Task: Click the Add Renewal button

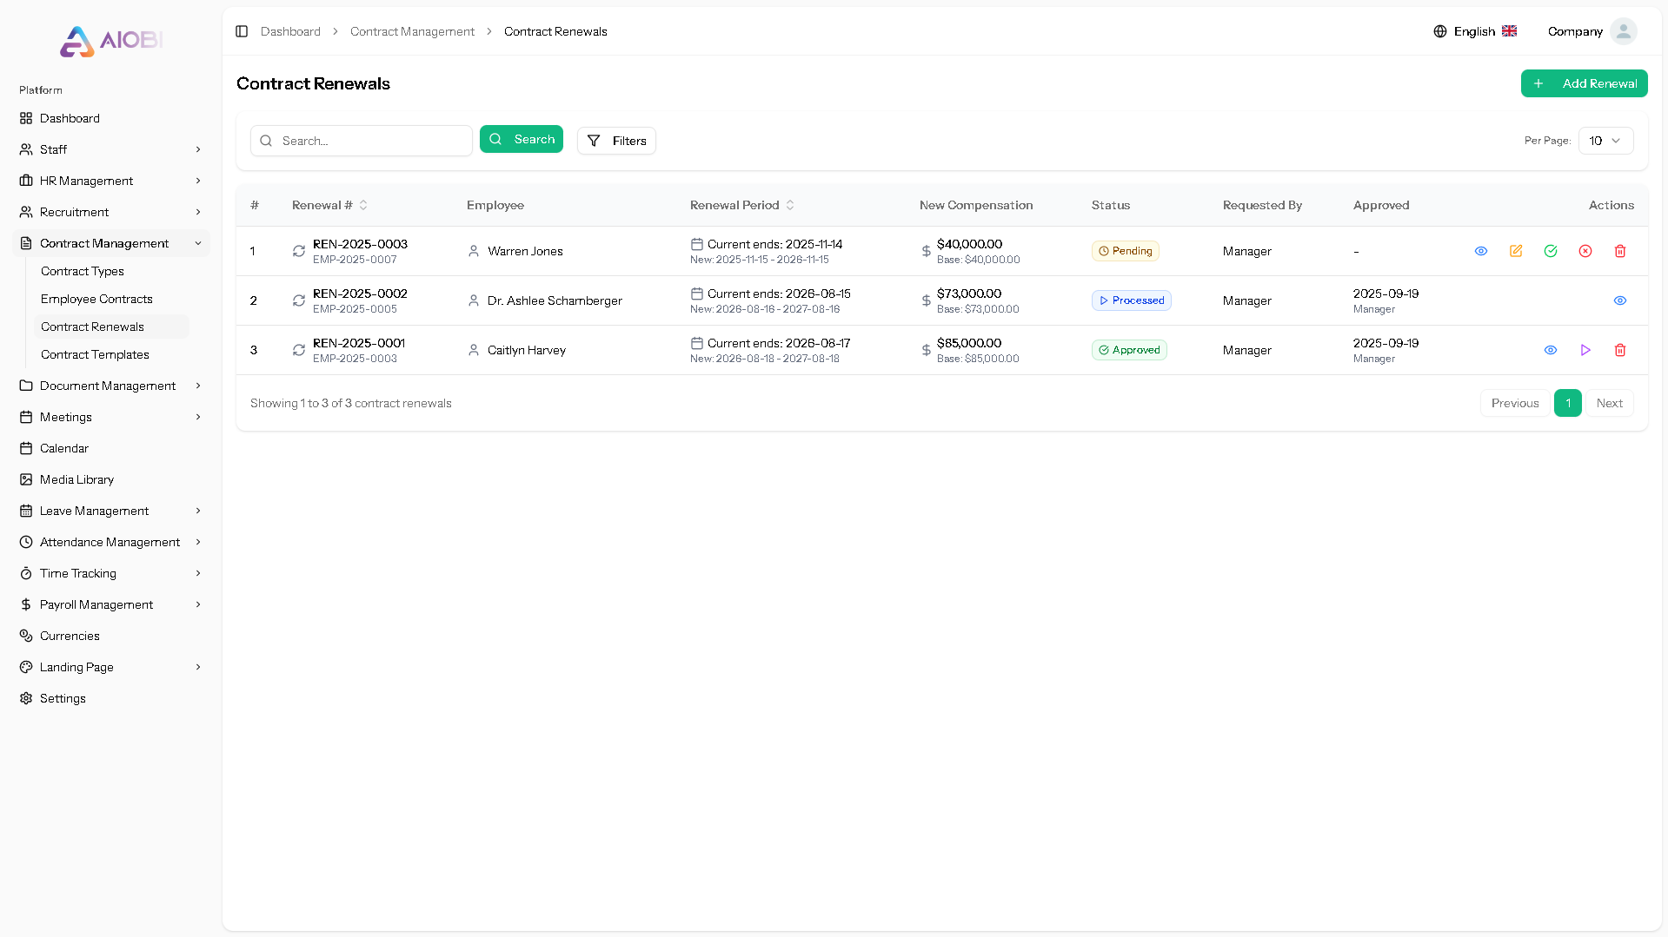Action: [1584, 83]
